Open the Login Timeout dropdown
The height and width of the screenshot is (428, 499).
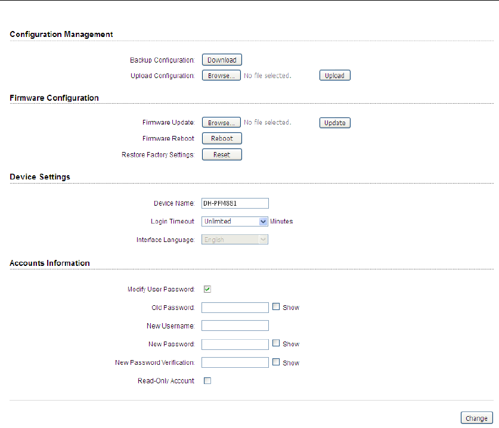coord(235,222)
